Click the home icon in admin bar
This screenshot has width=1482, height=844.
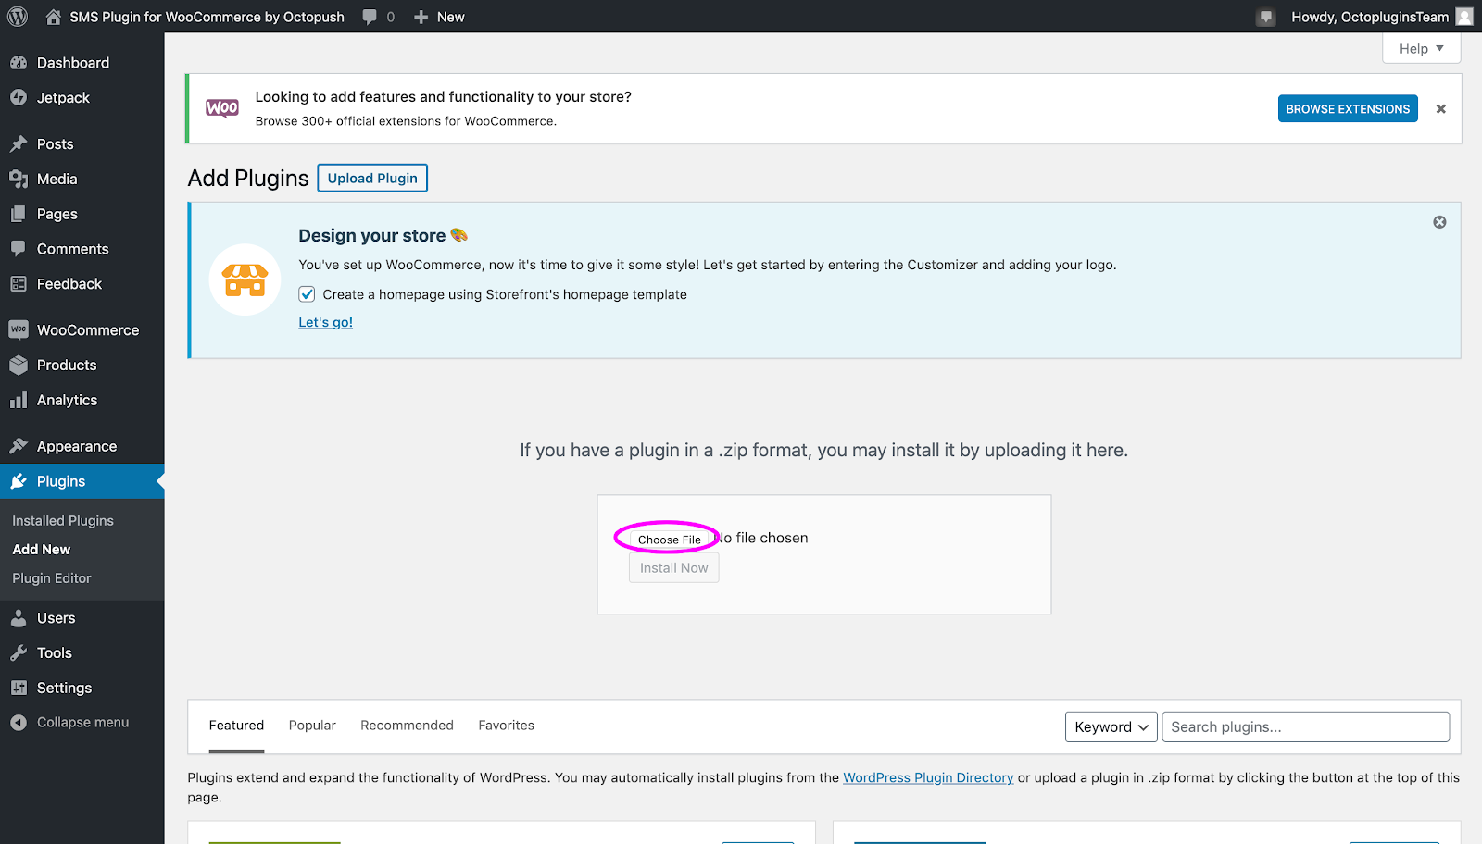(x=54, y=17)
